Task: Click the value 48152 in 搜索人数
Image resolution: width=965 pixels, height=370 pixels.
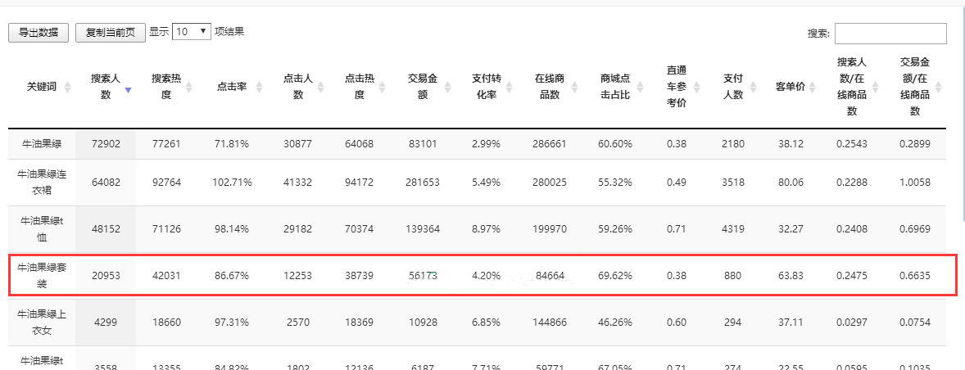Action: click(105, 229)
